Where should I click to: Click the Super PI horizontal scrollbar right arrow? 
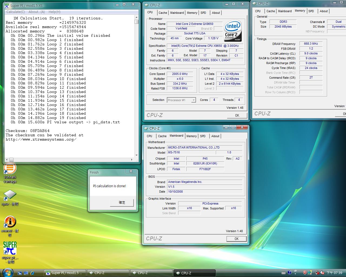pos(132,160)
